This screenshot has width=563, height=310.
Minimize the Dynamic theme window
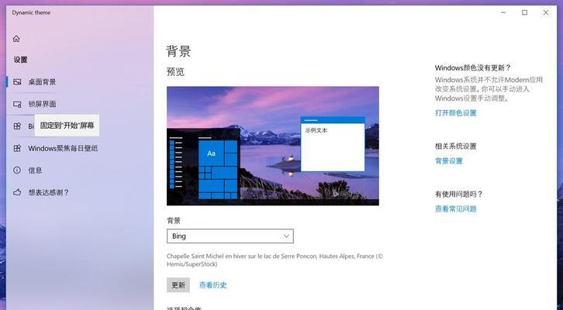pos(503,12)
